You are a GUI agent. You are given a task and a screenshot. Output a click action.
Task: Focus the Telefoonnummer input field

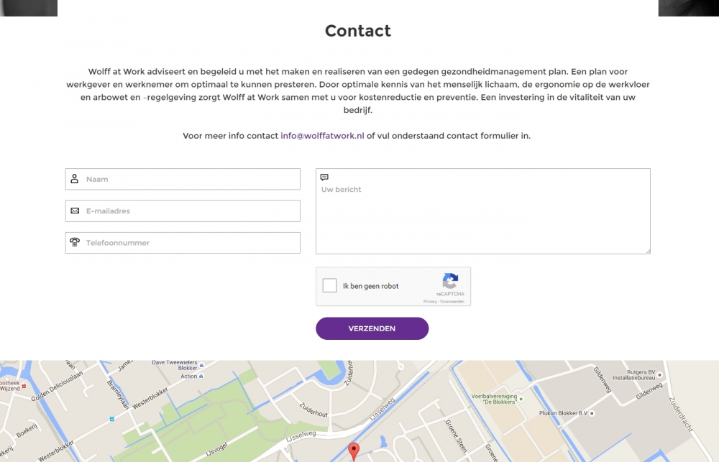[x=183, y=243]
